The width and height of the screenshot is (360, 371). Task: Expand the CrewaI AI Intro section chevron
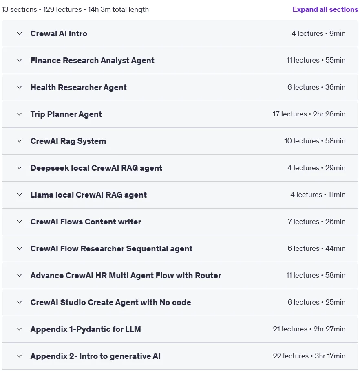(x=20, y=34)
